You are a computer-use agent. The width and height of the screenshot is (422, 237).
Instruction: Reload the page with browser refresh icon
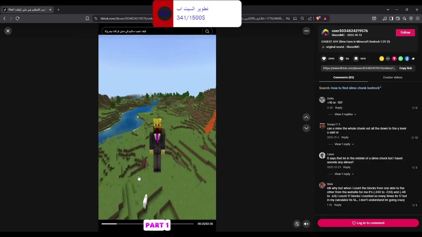pyautogui.click(x=17, y=18)
